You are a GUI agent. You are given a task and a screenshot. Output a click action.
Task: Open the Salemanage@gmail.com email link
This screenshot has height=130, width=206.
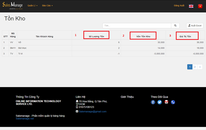point(93,112)
